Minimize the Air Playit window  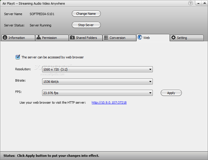(x=198, y=3)
